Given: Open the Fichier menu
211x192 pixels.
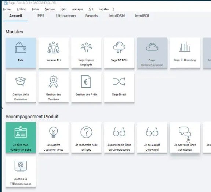Looking at the screenshot, I should point(7,9).
